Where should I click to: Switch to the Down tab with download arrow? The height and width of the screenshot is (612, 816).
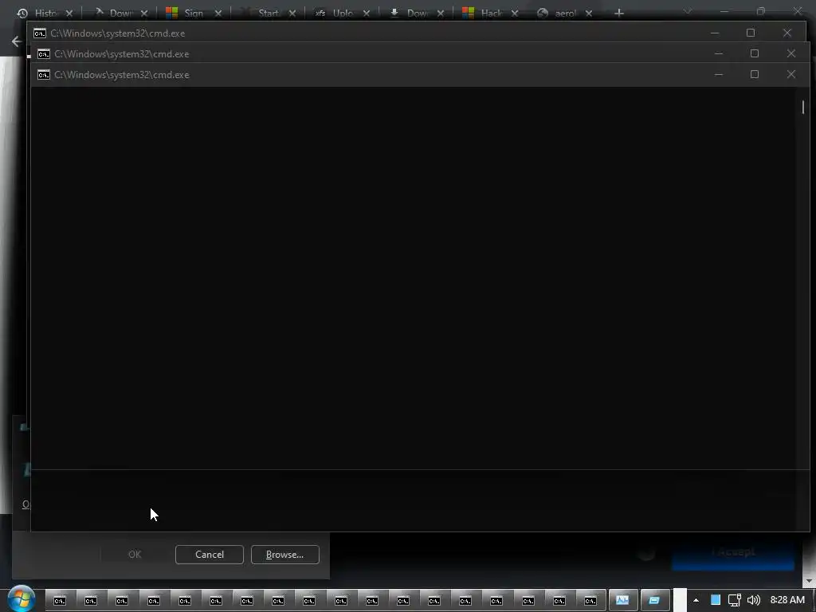(x=416, y=13)
